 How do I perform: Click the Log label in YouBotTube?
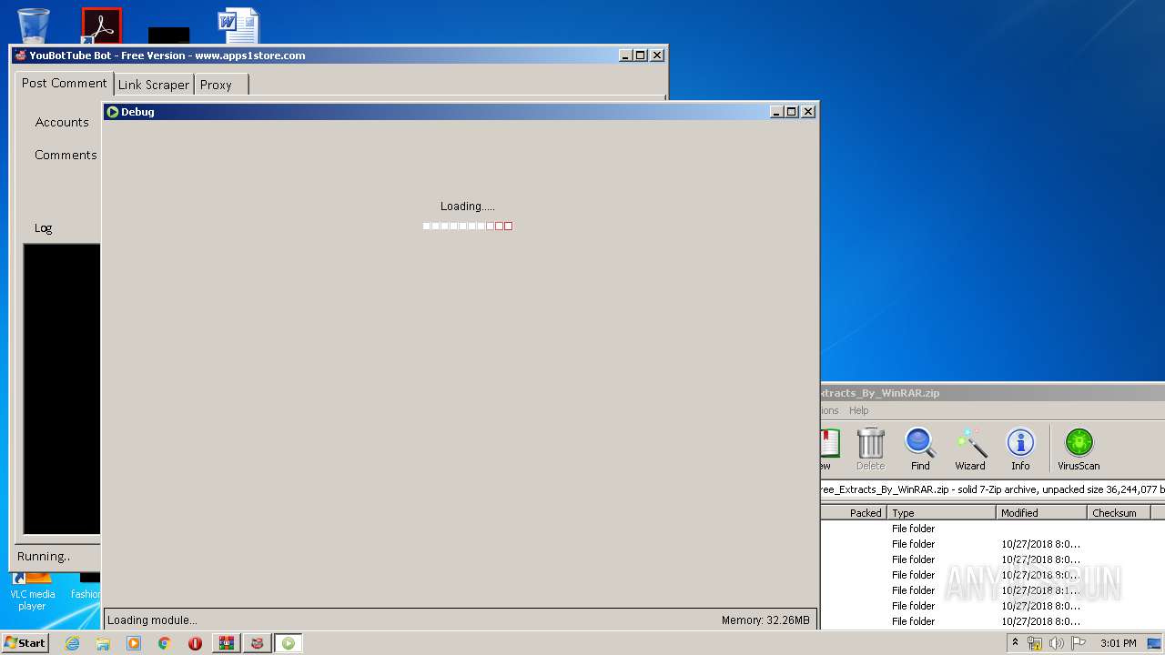(44, 228)
